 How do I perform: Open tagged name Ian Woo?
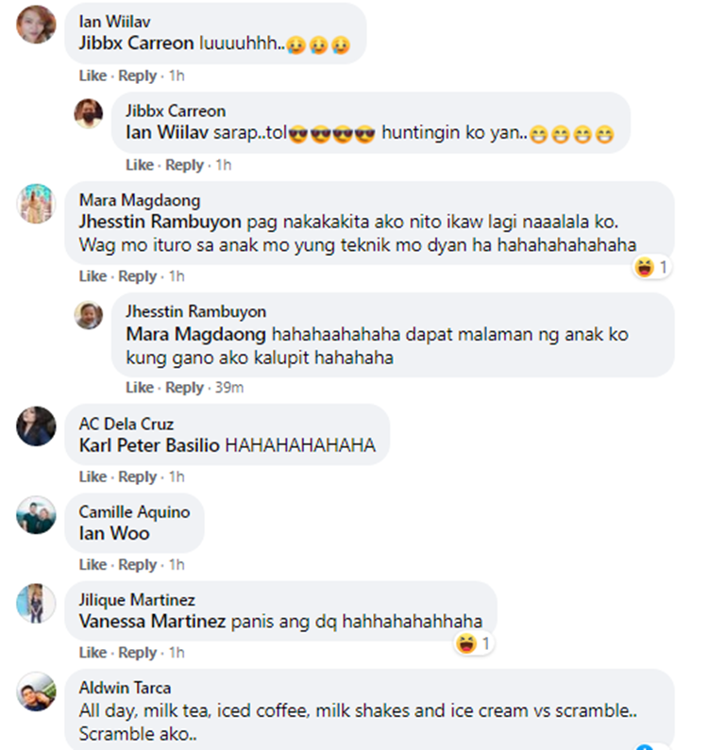point(114,533)
